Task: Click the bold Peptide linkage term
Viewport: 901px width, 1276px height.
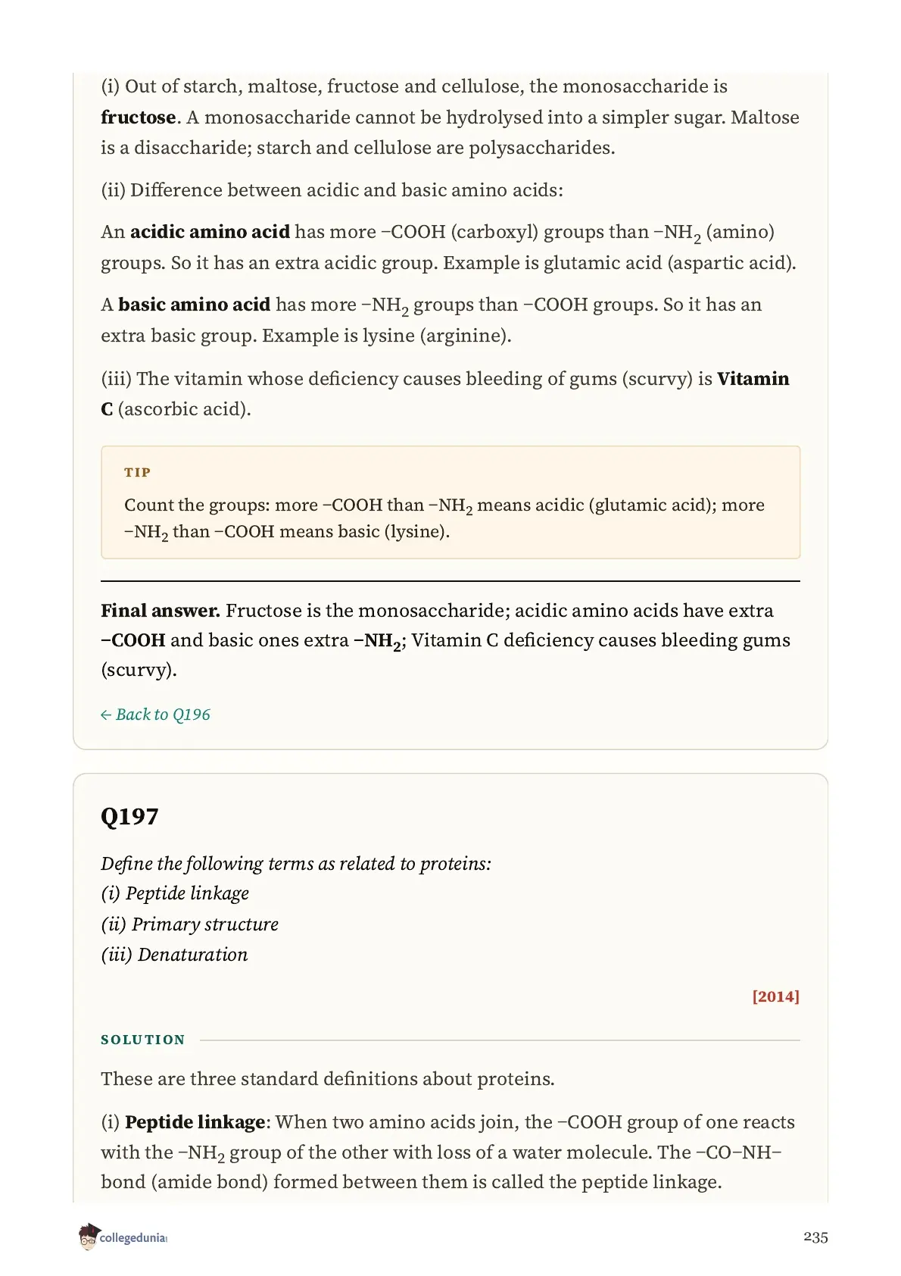Action: click(x=195, y=1122)
